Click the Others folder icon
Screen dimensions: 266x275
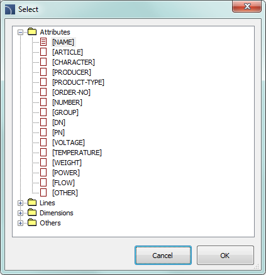click(x=32, y=222)
